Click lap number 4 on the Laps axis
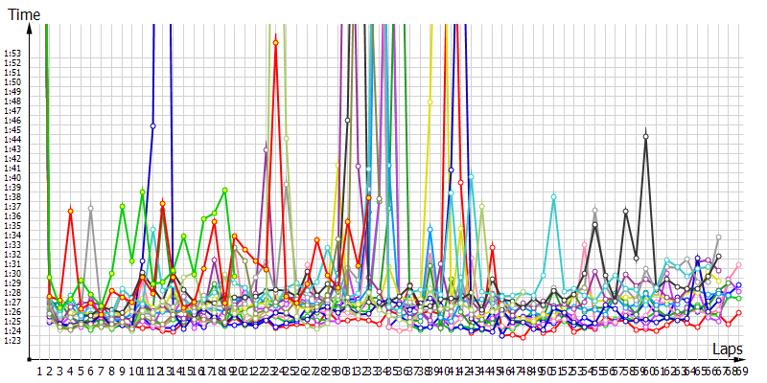Viewport: 767px width, 383px height. [70, 372]
